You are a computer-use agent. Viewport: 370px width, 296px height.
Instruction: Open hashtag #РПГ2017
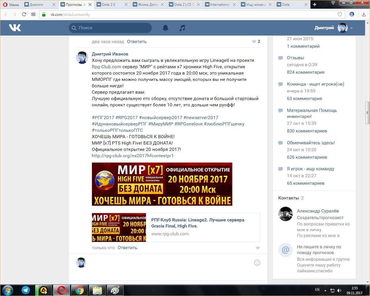tap(103, 118)
